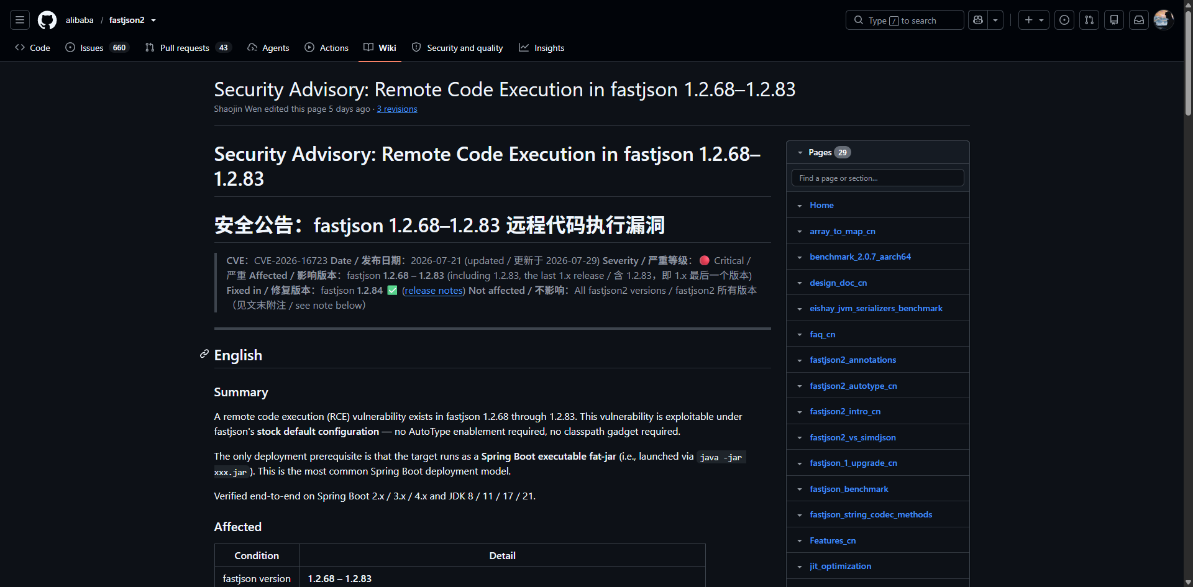
Task: Open the jit_optimization wiki page
Action: [x=840, y=567]
